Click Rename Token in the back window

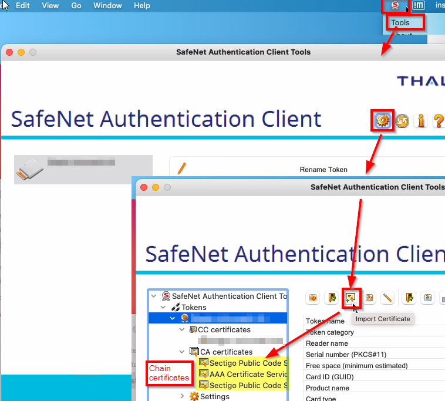pos(323,170)
